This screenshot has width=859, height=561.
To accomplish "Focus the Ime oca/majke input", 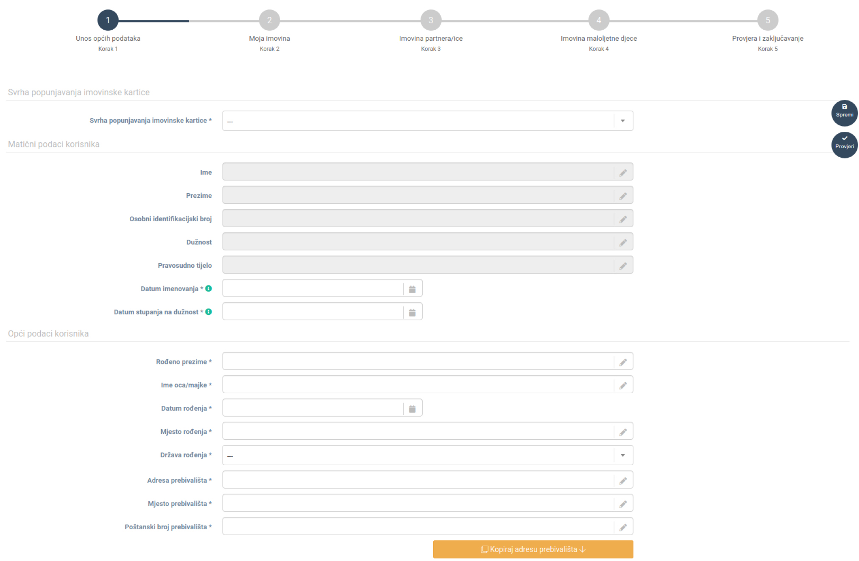I will tap(418, 385).
